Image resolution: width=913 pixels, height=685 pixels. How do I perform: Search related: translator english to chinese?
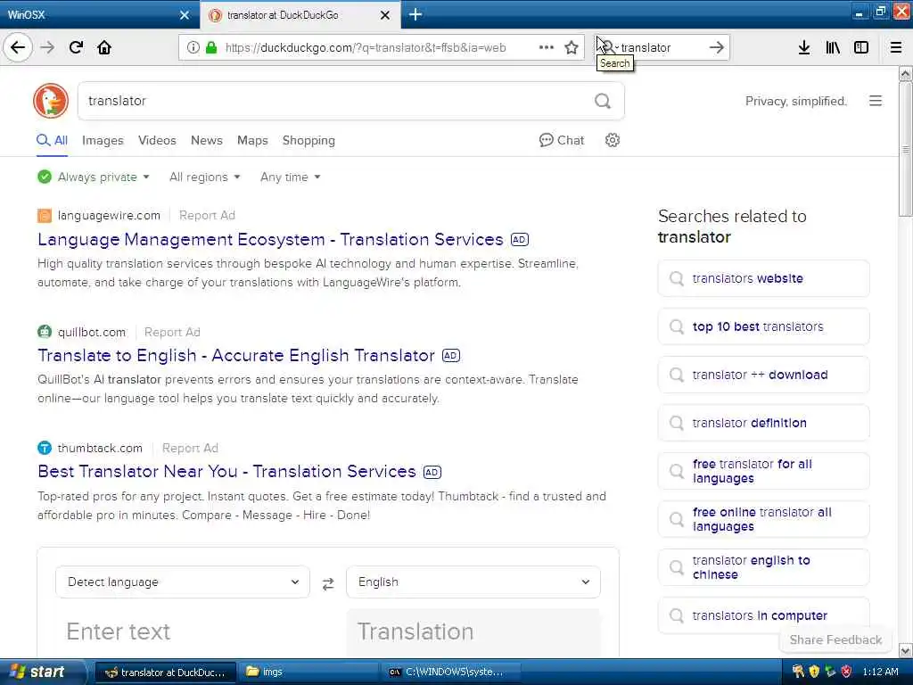(x=763, y=567)
